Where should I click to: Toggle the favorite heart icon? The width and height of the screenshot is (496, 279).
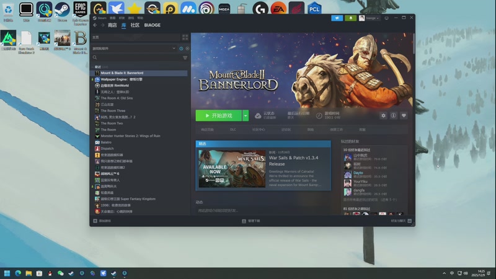point(404,115)
